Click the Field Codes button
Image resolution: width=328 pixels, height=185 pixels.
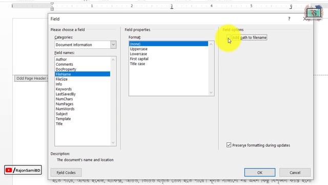tap(66, 173)
